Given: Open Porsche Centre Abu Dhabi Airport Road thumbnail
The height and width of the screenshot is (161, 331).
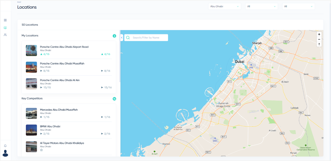Looking at the screenshot, I should coord(31,50).
